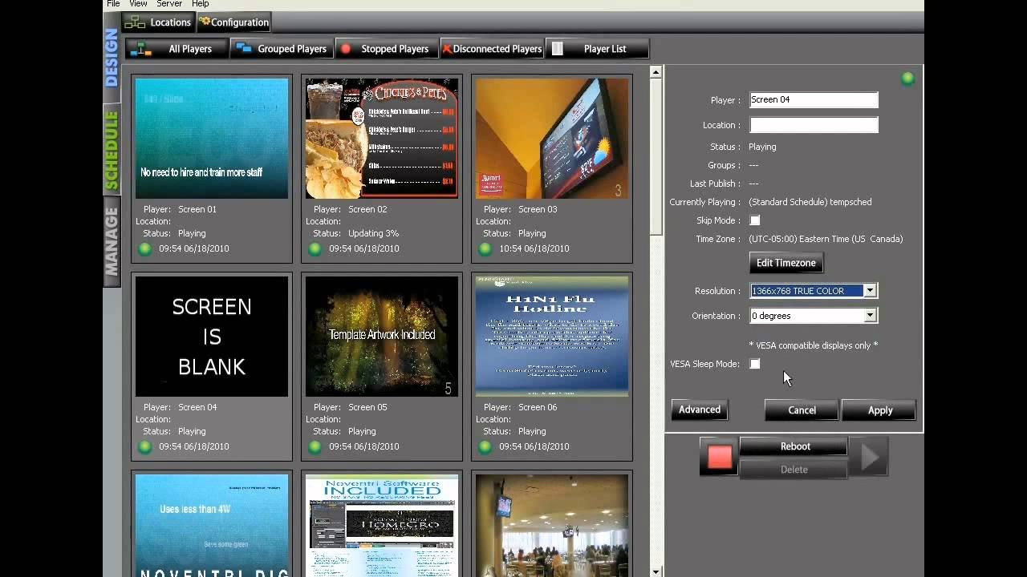
Task: Click the scrollbar up arrow of player grid
Action: pyautogui.click(x=656, y=72)
